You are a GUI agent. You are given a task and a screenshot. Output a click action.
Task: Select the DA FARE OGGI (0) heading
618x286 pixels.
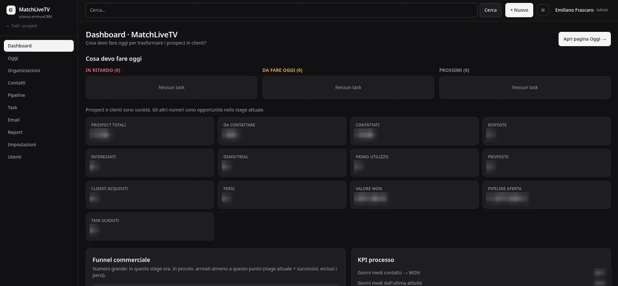click(282, 70)
